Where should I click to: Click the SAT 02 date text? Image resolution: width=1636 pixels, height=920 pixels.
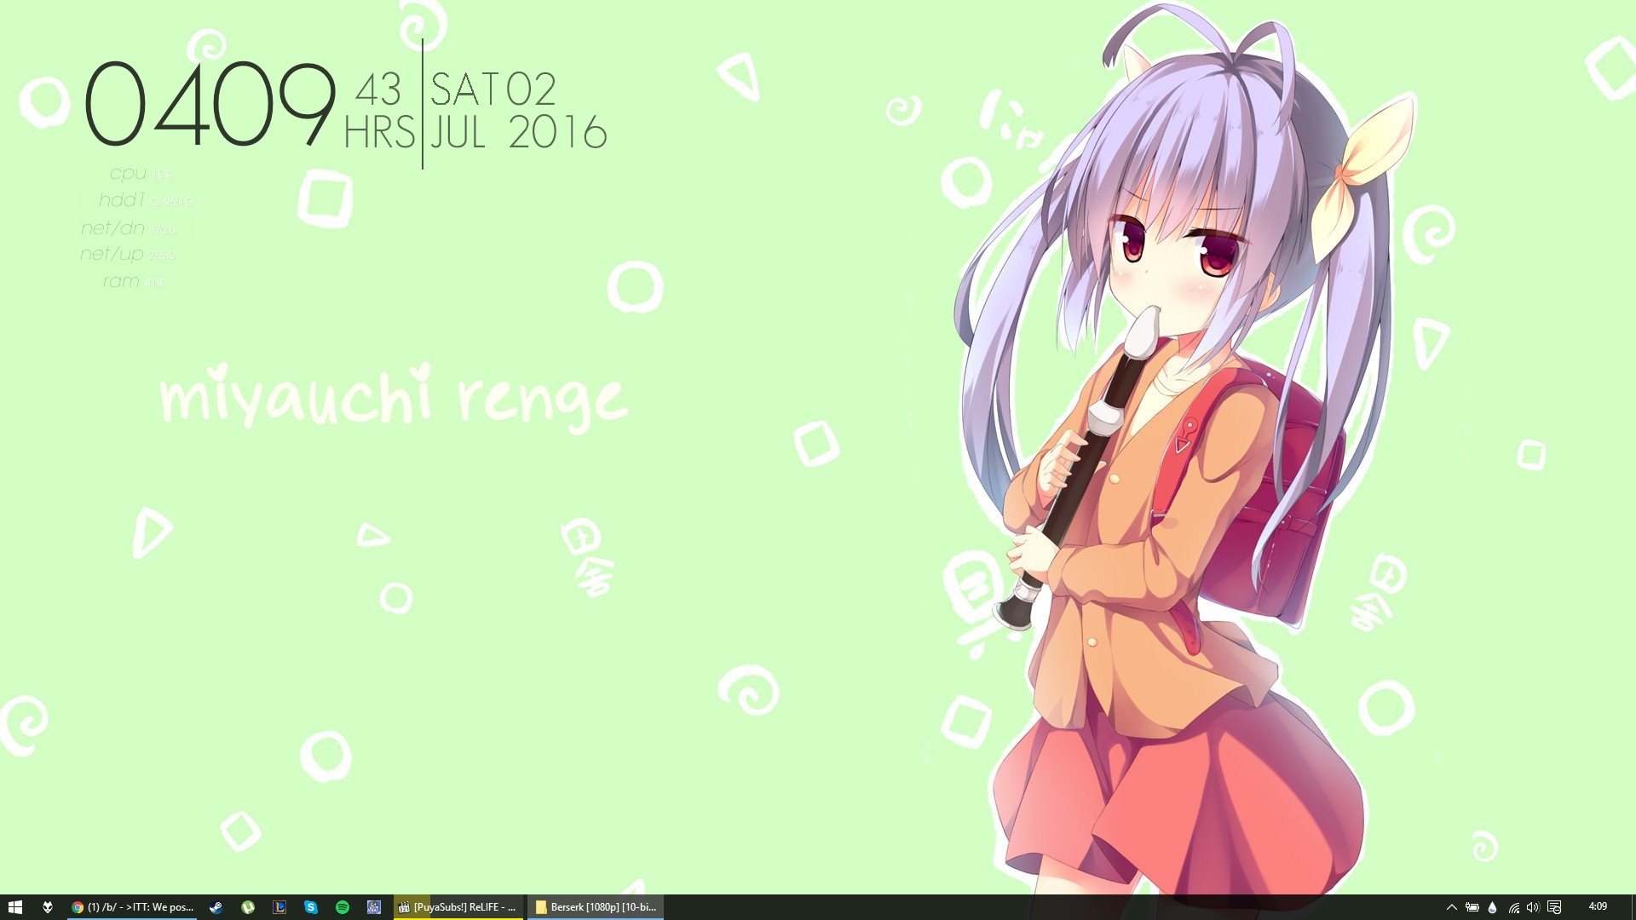coord(493,89)
